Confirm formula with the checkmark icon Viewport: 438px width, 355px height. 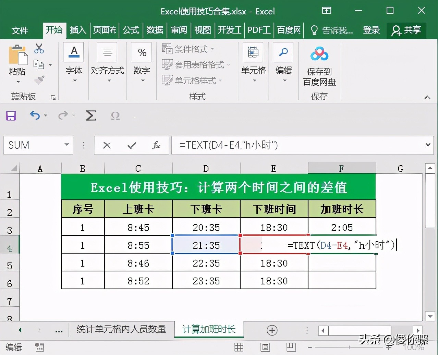132,145
